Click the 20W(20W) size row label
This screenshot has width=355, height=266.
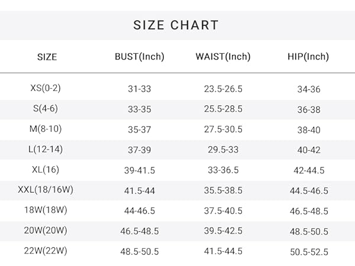46,231
